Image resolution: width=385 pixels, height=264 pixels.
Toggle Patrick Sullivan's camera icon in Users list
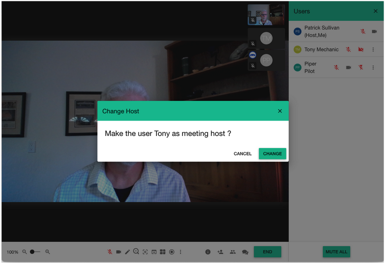pos(374,32)
